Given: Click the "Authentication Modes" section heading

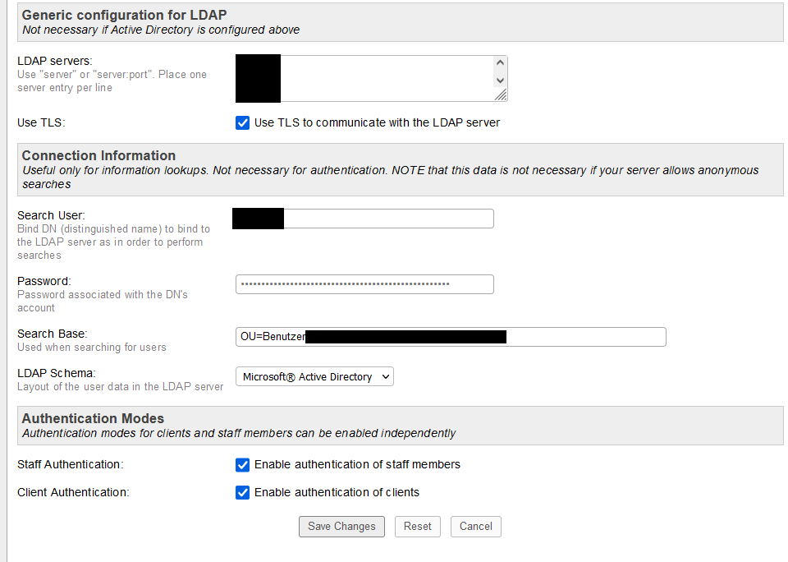Looking at the screenshot, I should click(x=93, y=418).
